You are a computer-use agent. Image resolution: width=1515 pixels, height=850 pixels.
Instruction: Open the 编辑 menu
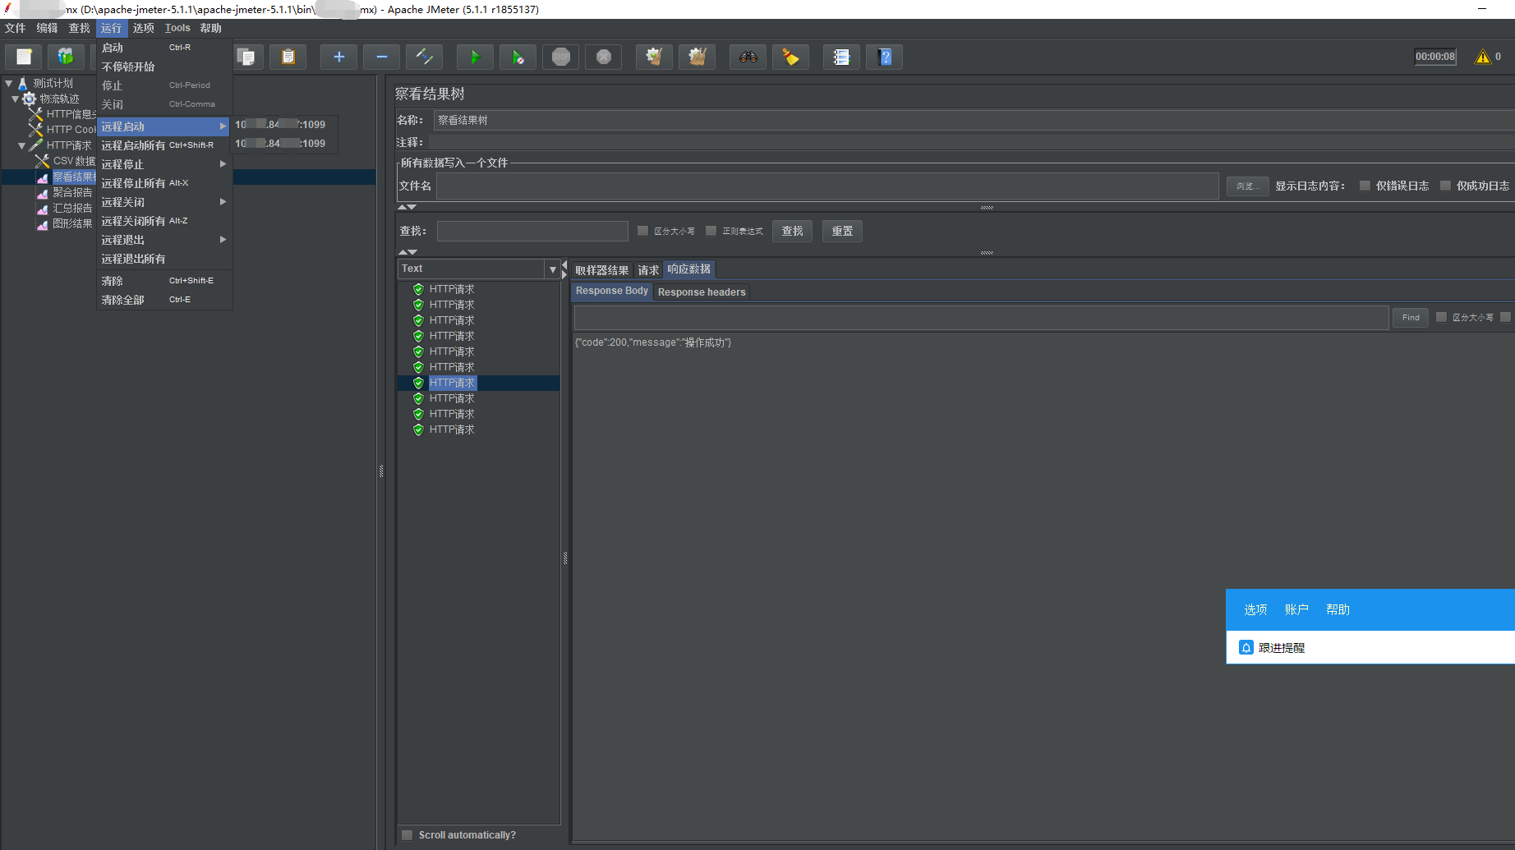pyautogui.click(x=47, y=28)
